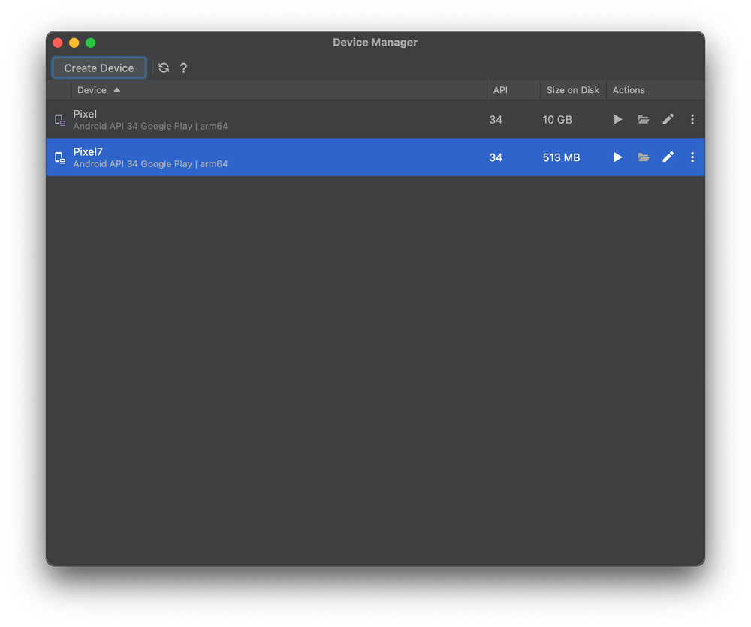Open the Pixel7 edit pencil icon
Screen dimensions: 751x627
(668, 157)
